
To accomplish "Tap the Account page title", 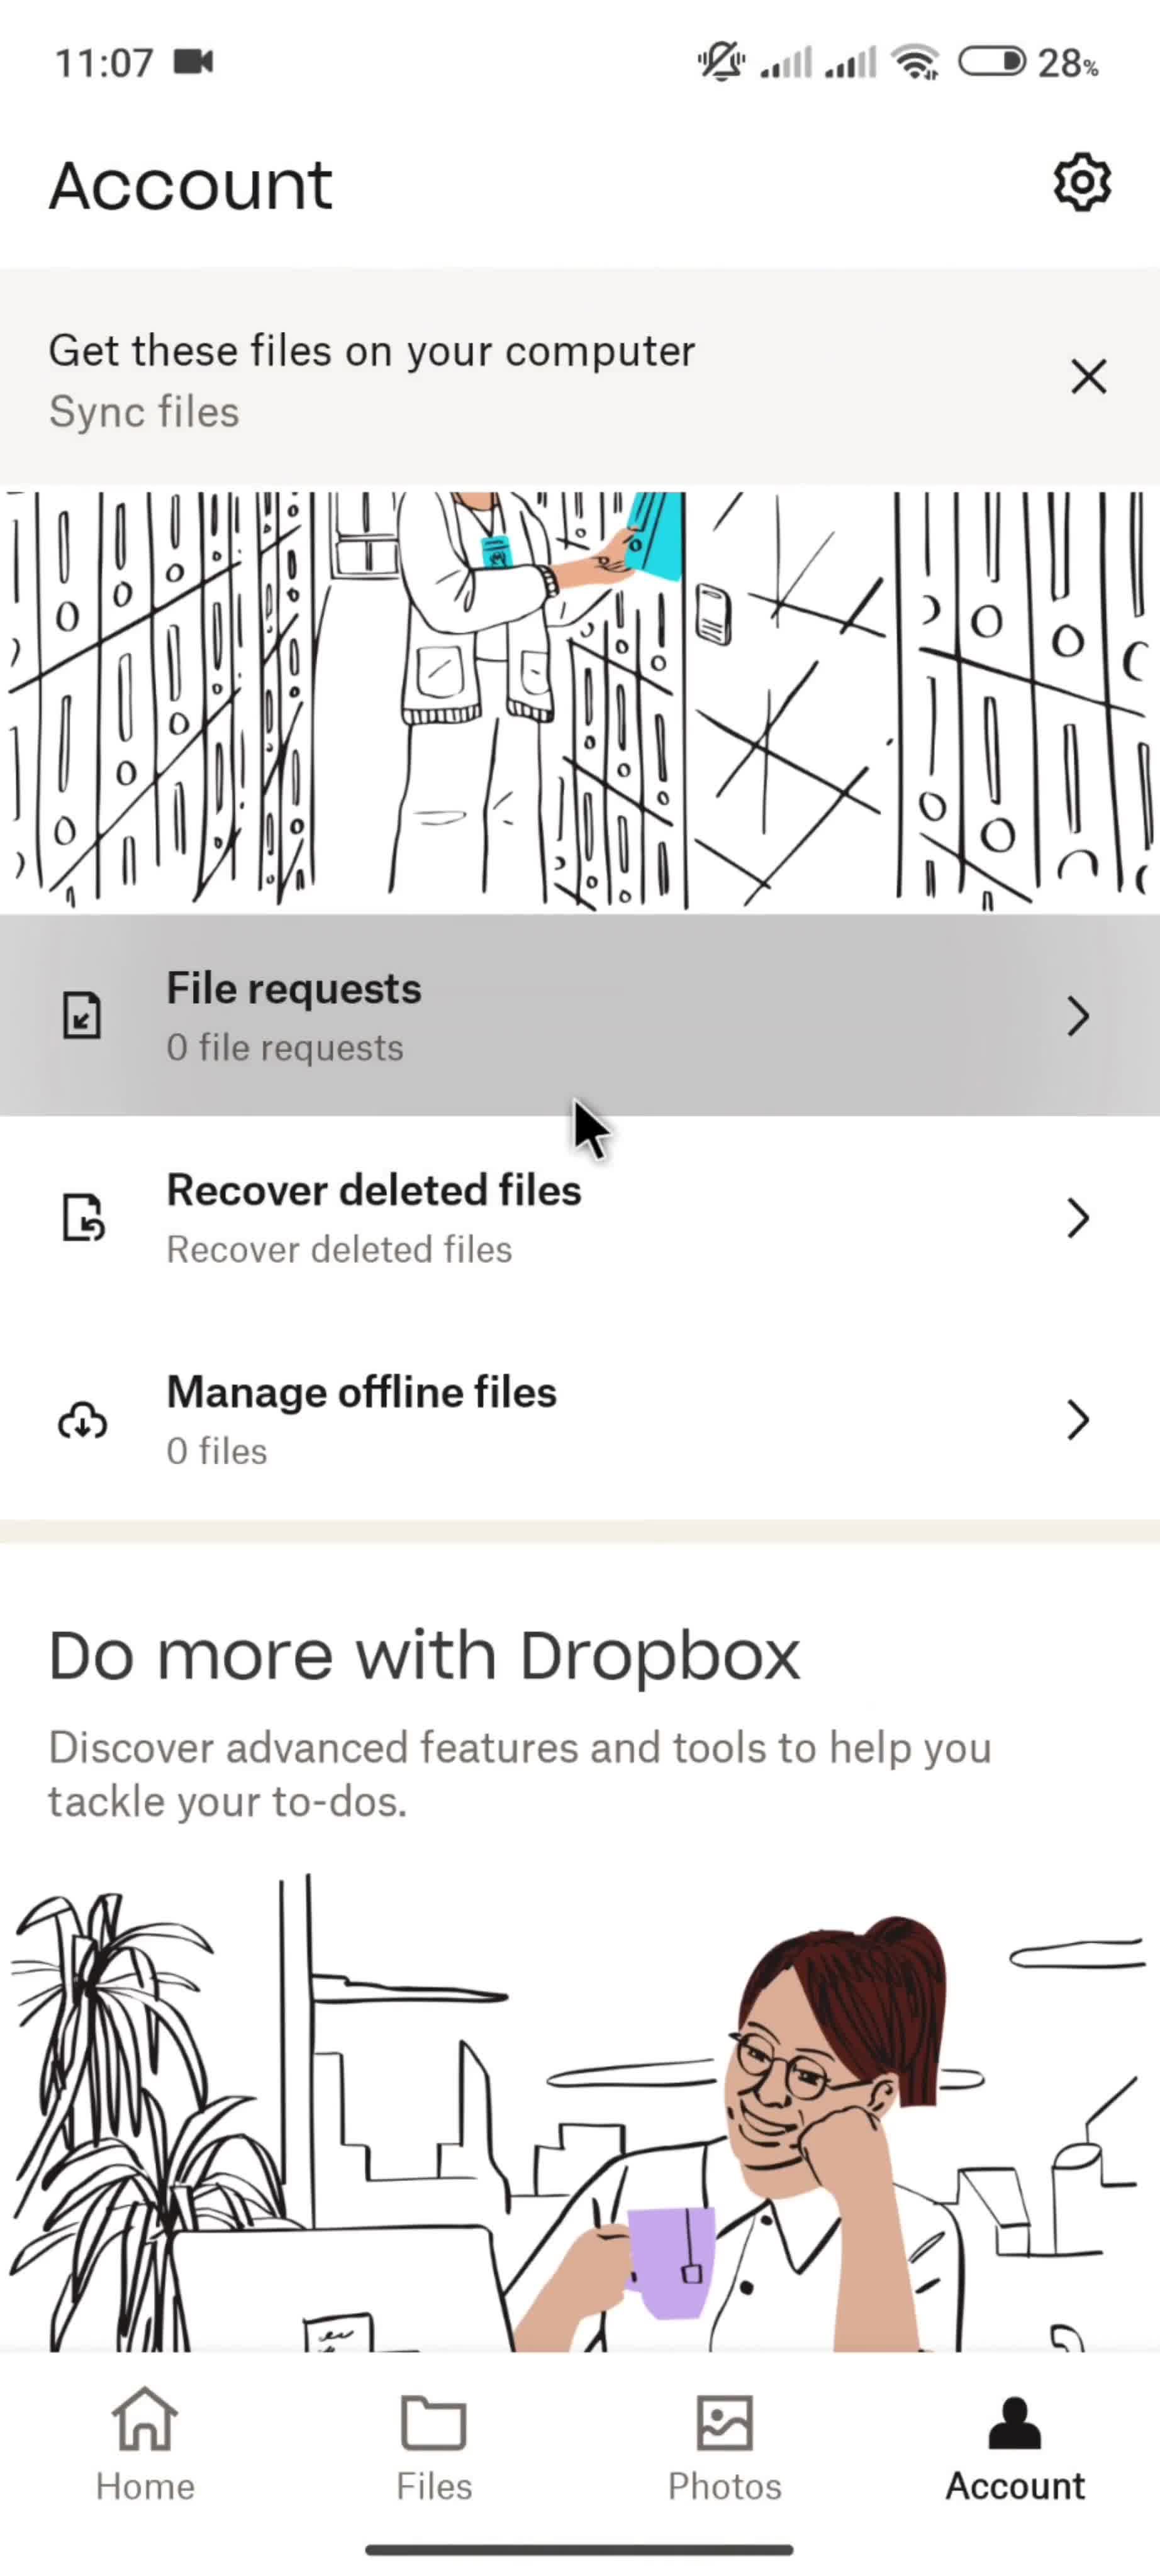I will tap(190, 186).
